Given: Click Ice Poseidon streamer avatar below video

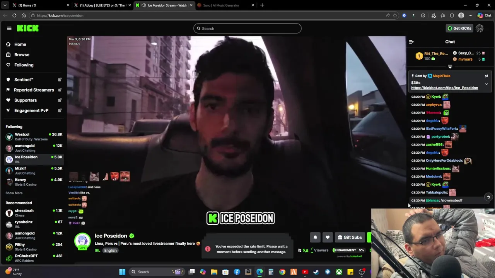Looking at the screenshot, I should click(82, 241).
